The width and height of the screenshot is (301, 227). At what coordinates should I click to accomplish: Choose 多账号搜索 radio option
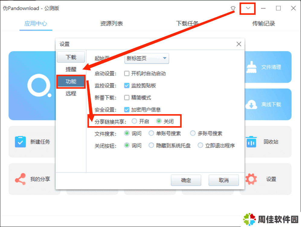[x=193, y=133]
